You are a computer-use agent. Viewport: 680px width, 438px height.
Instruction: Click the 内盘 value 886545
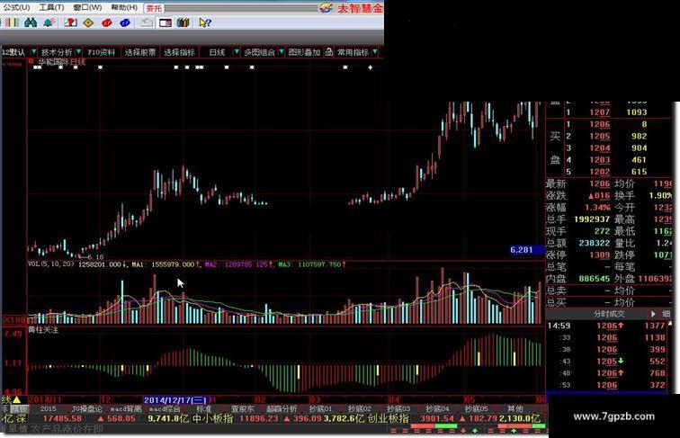(x=595, y=279)
